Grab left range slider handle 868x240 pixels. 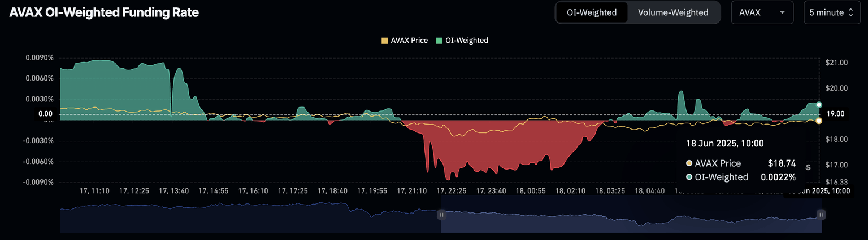coord(441,215)
